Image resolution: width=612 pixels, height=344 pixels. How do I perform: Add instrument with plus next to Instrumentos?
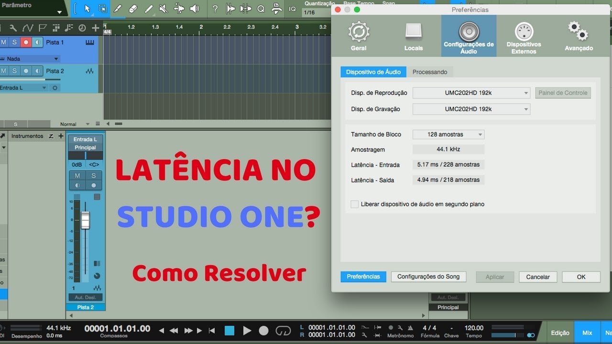coord(61,136)
